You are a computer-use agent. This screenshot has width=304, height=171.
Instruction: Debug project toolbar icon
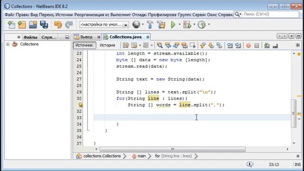pyautogui.click(x=187, y=25)
